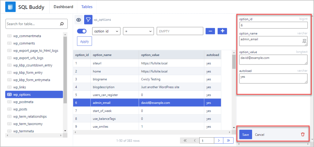Click the use_smilies cell
This screenshot has height=147, width=314.
[x=115, y=126]
